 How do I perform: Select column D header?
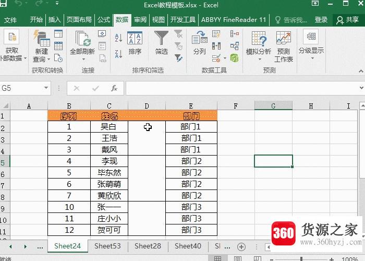tap(147, 106)
